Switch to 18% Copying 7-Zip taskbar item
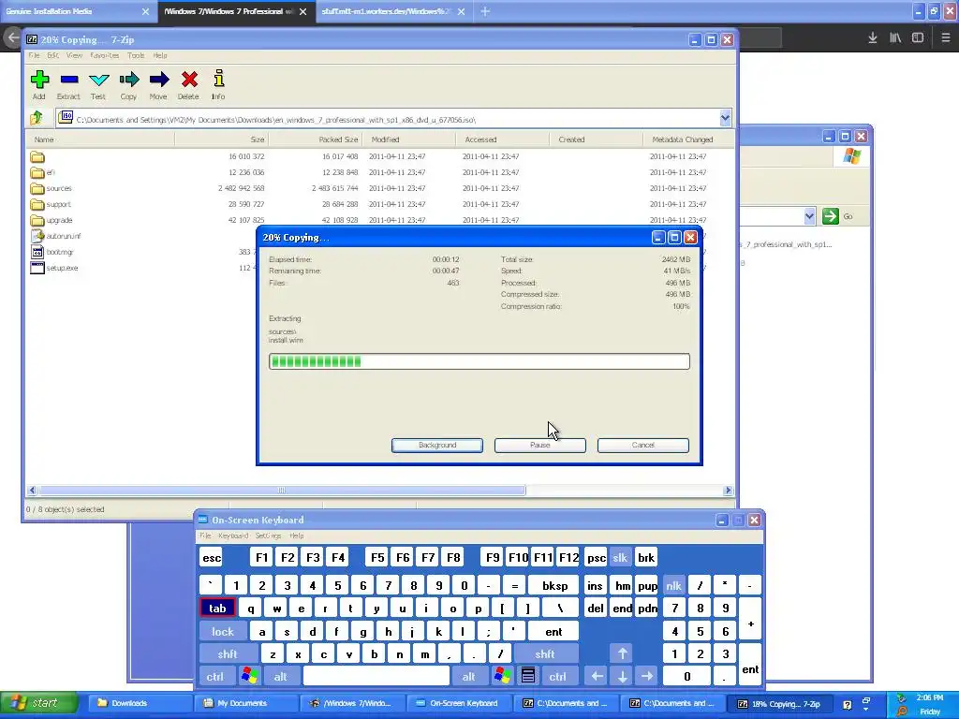The width and height of the screenshot is (959, 719). 780,704
